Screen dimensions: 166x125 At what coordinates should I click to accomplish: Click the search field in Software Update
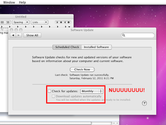click(x=138, y=35)
